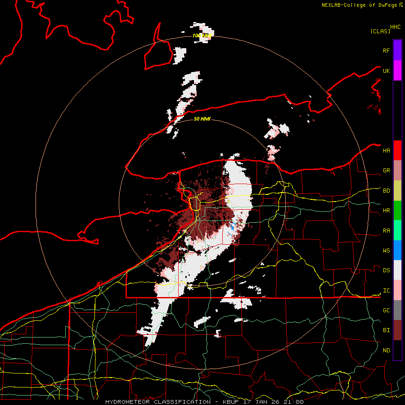The width and height of the screenshot is (405, 405).
Task: Click the BI legend label
Action: (386, 330)
